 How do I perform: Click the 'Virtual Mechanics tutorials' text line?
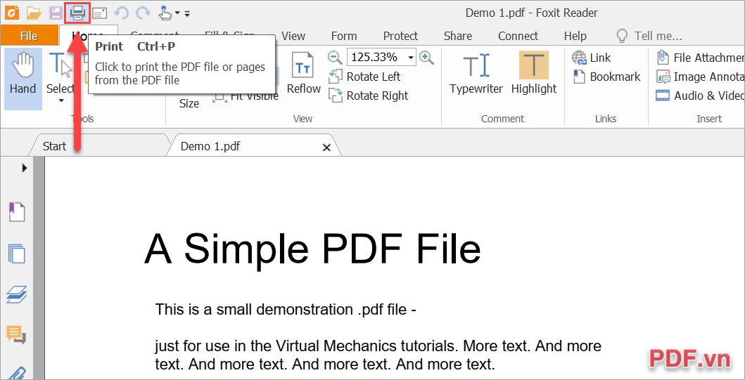[x=378, y=346]
